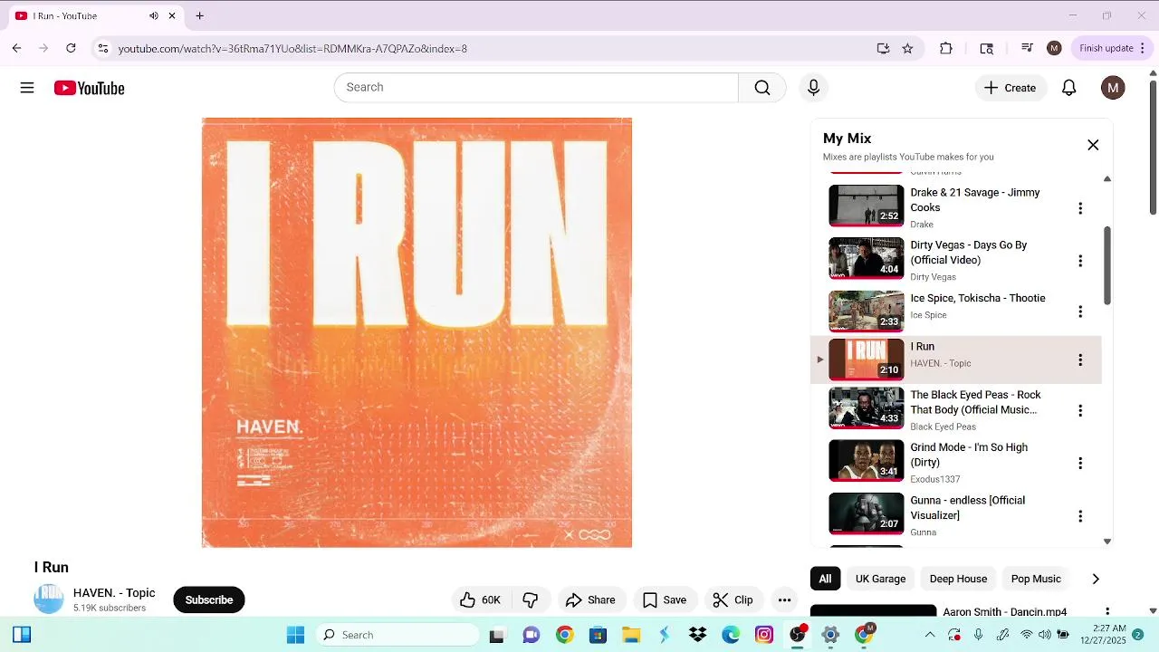Open the HAVEN. - Topic channel name link

pos(114,593)
